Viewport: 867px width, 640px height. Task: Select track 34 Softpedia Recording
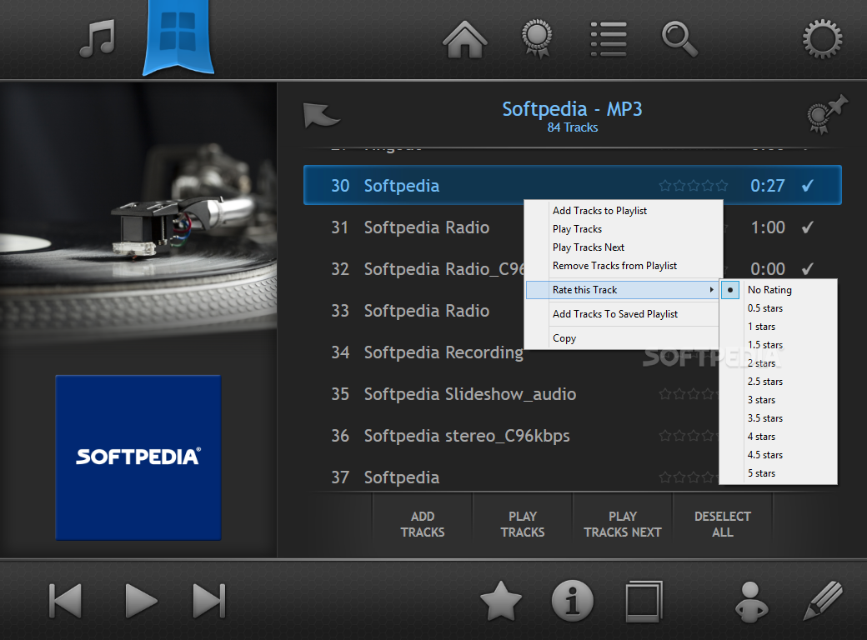pos(427,352)
